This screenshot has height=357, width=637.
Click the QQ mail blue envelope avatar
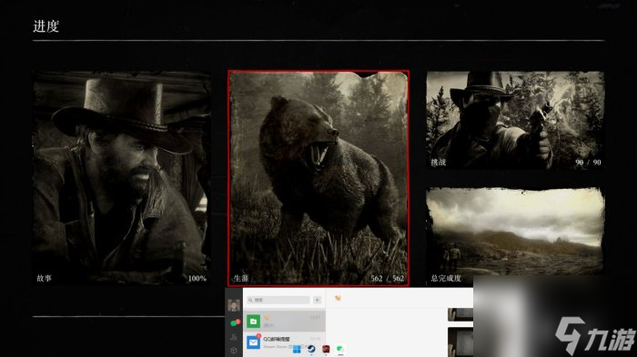tap(253, 342)
